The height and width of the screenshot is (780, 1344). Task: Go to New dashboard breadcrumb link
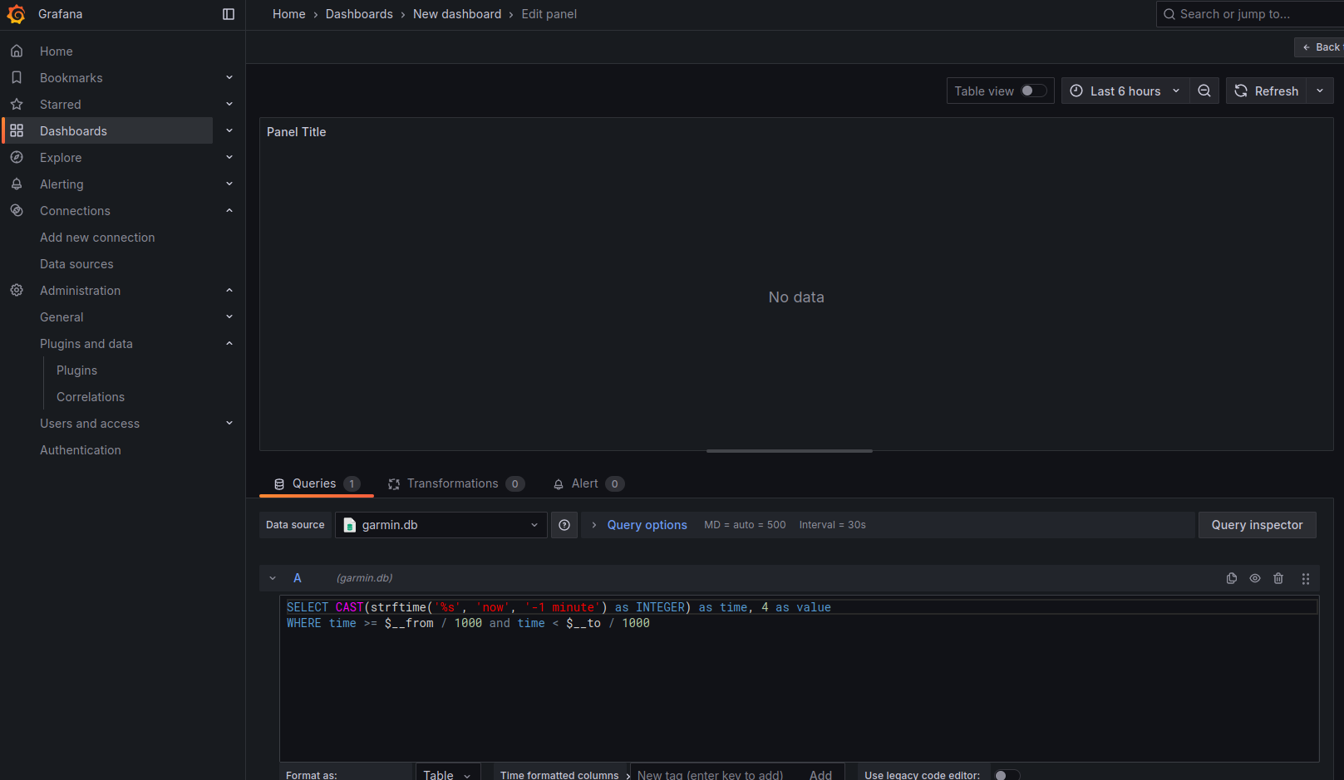point(457,14)
